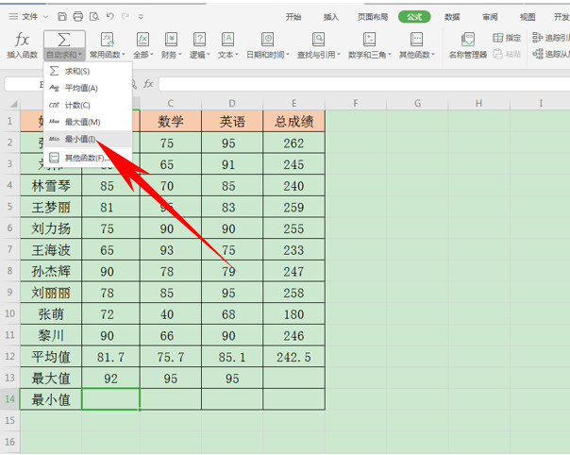570x455 pixels.
Task: Click inside the formula bar input
Action: pos(363,84)
